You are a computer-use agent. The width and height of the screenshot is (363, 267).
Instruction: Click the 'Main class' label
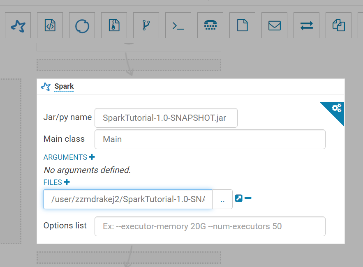click(64, 139)
